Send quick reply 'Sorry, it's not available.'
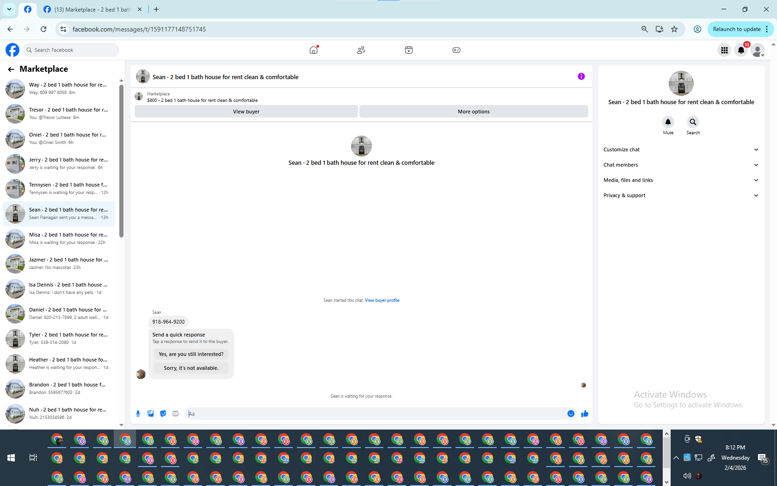 tap(191, 368)
